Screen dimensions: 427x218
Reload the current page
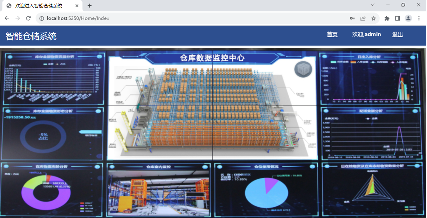point(28,18)
